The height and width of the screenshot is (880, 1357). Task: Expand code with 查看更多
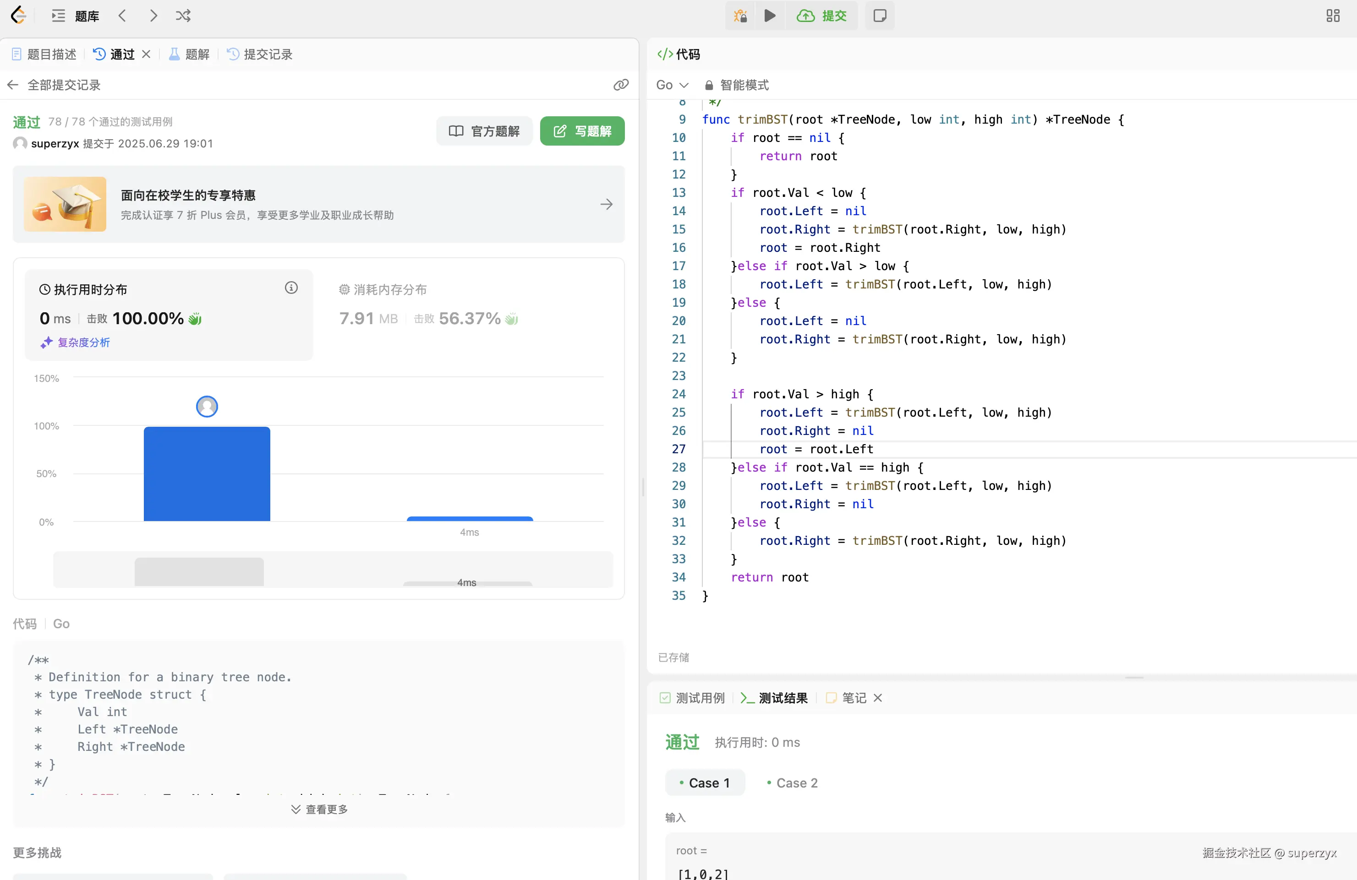[319, 809]
